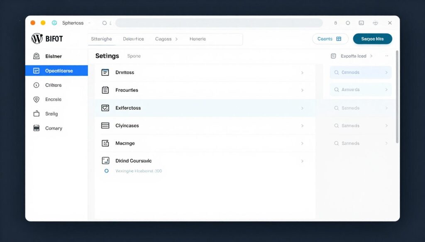Image resolution: width=425 pixels, height=242 pixels.
Task: Expand the Macinge row chevron
Action: click(302, 144)
